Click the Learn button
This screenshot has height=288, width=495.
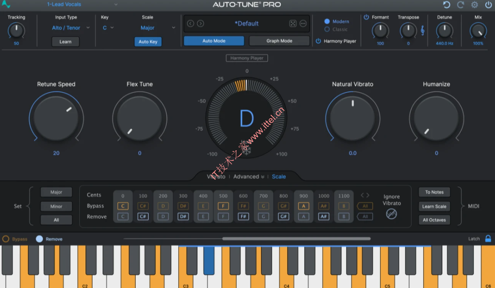[65, 42]
